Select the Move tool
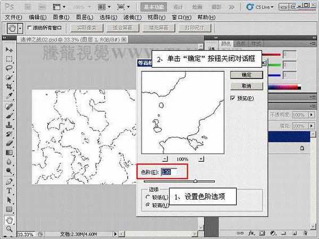The width and height of the screenshot is (319, 239). click(9, 50)
